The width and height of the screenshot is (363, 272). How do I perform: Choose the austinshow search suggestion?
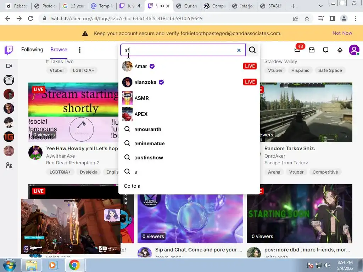coord(189,158)
